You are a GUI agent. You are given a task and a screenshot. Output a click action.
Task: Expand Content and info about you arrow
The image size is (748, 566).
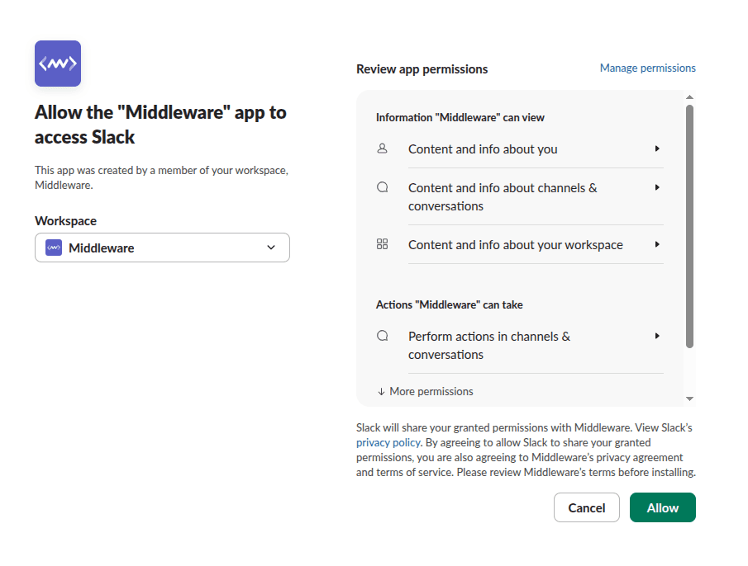click(657, 149)
